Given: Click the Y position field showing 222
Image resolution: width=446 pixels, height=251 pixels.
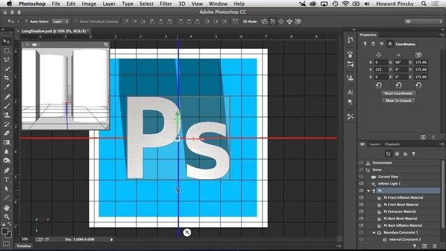Looking at the screenshot, I should click(381, 70).
